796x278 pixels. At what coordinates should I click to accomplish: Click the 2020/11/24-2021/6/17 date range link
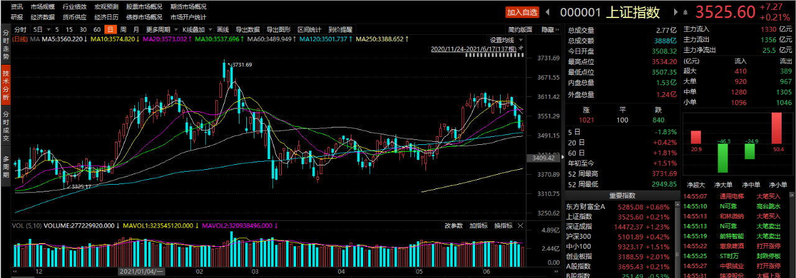(x=473, y=49)
